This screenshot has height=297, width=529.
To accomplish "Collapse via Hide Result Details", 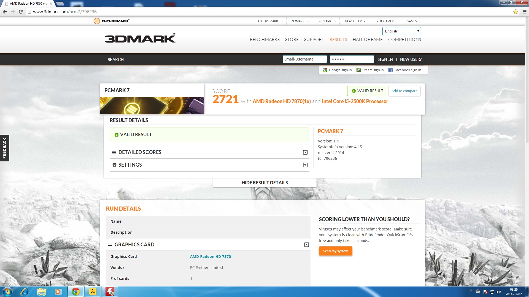I will tap(264, 183).
